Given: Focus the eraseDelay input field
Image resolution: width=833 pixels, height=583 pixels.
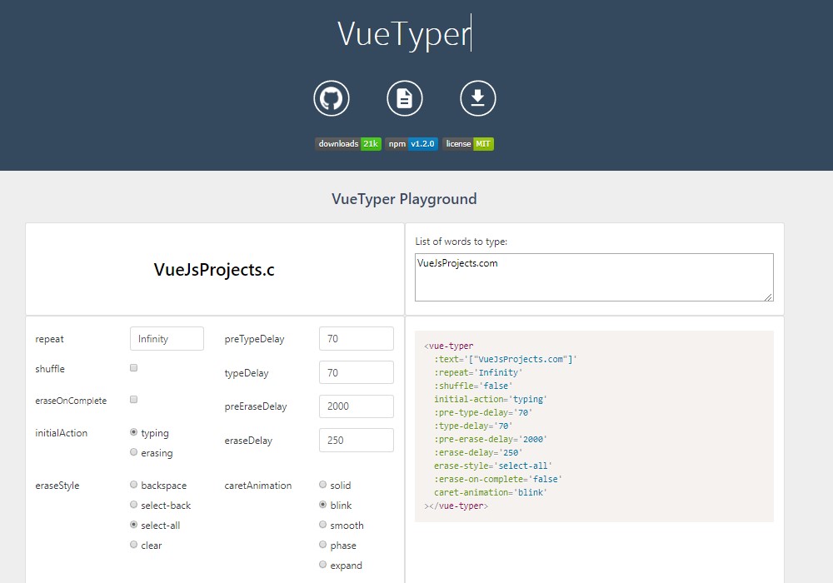Looking at the screenshot, I should coord(357,441).
